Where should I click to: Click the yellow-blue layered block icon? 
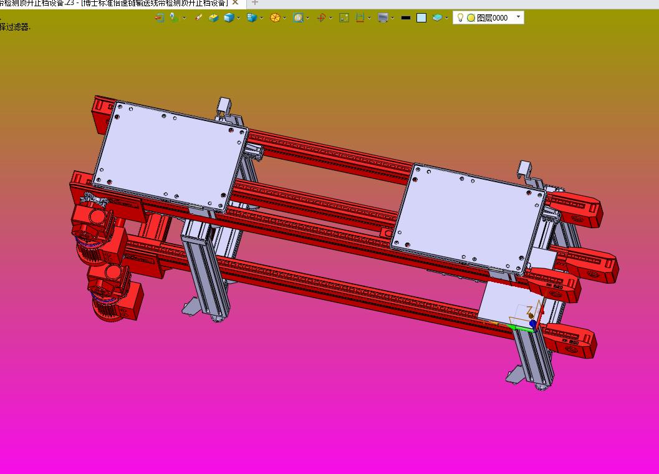click(x=213, y=17)
